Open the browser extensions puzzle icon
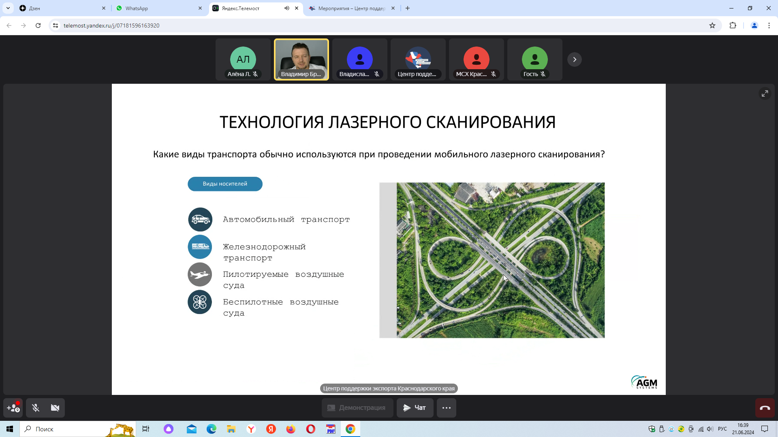 tap(733, 25)
